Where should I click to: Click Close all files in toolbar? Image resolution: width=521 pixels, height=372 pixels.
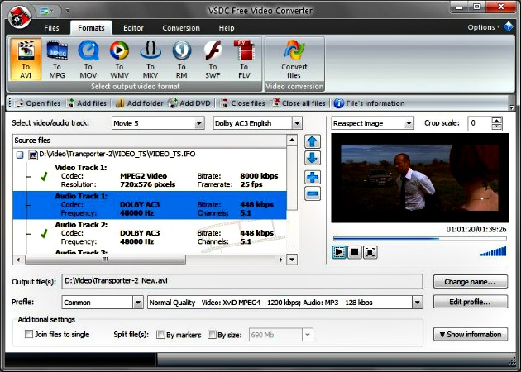coord(299,103)
